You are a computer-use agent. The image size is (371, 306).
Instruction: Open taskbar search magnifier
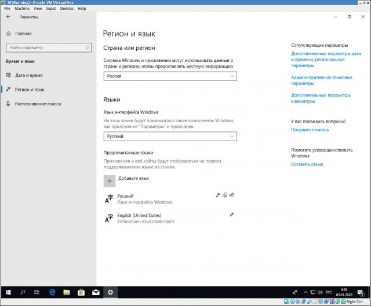[23, 292]
